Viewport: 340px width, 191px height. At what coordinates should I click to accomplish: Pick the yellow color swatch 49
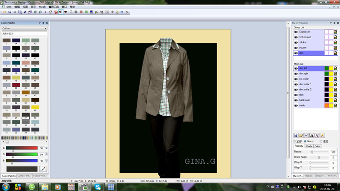pyautogui.click(x=35, y=107)
